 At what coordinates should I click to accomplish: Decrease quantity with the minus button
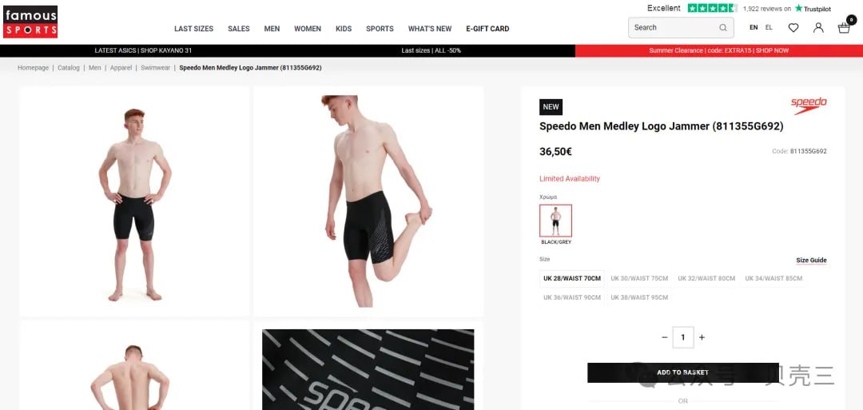664,337
